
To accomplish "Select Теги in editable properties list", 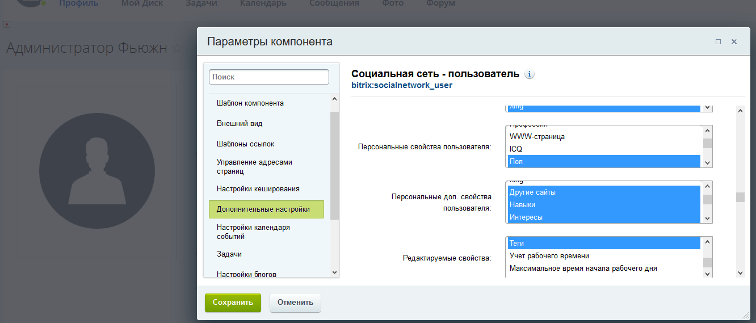I will click(604, 244).
